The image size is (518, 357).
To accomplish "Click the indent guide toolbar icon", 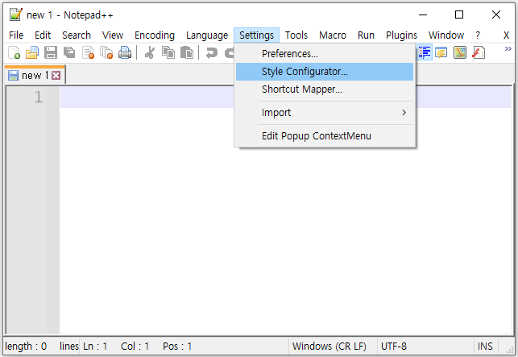I will [425, 52].
